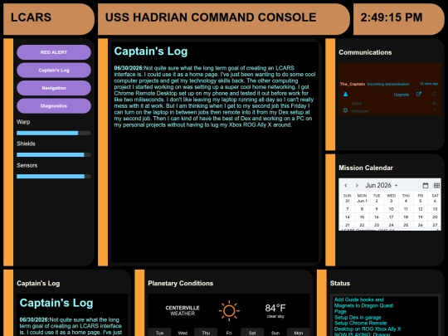Select the Mon forecast day
The height and width of the screenshot is (336, 448).
tap(299, 333)
